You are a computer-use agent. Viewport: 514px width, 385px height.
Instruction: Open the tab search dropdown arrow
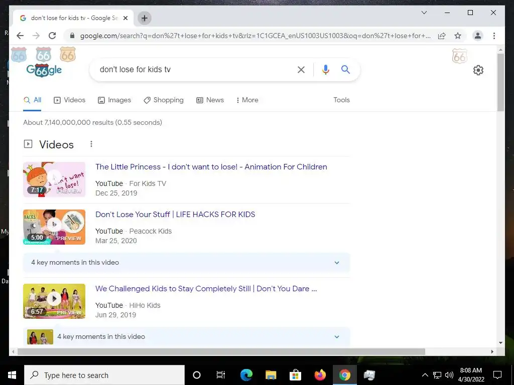(424, 13)
